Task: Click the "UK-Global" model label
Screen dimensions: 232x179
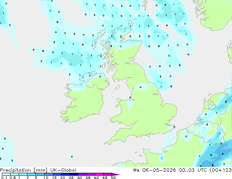Action: pos(63,170)
